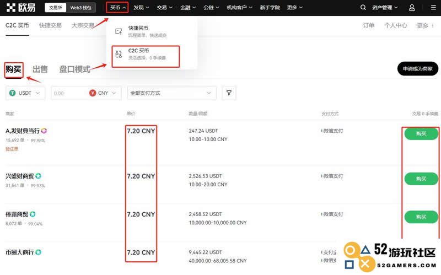Expand the 公链 menu
The height and width of the screenshot is (275, 441).
tap(211, 8)
